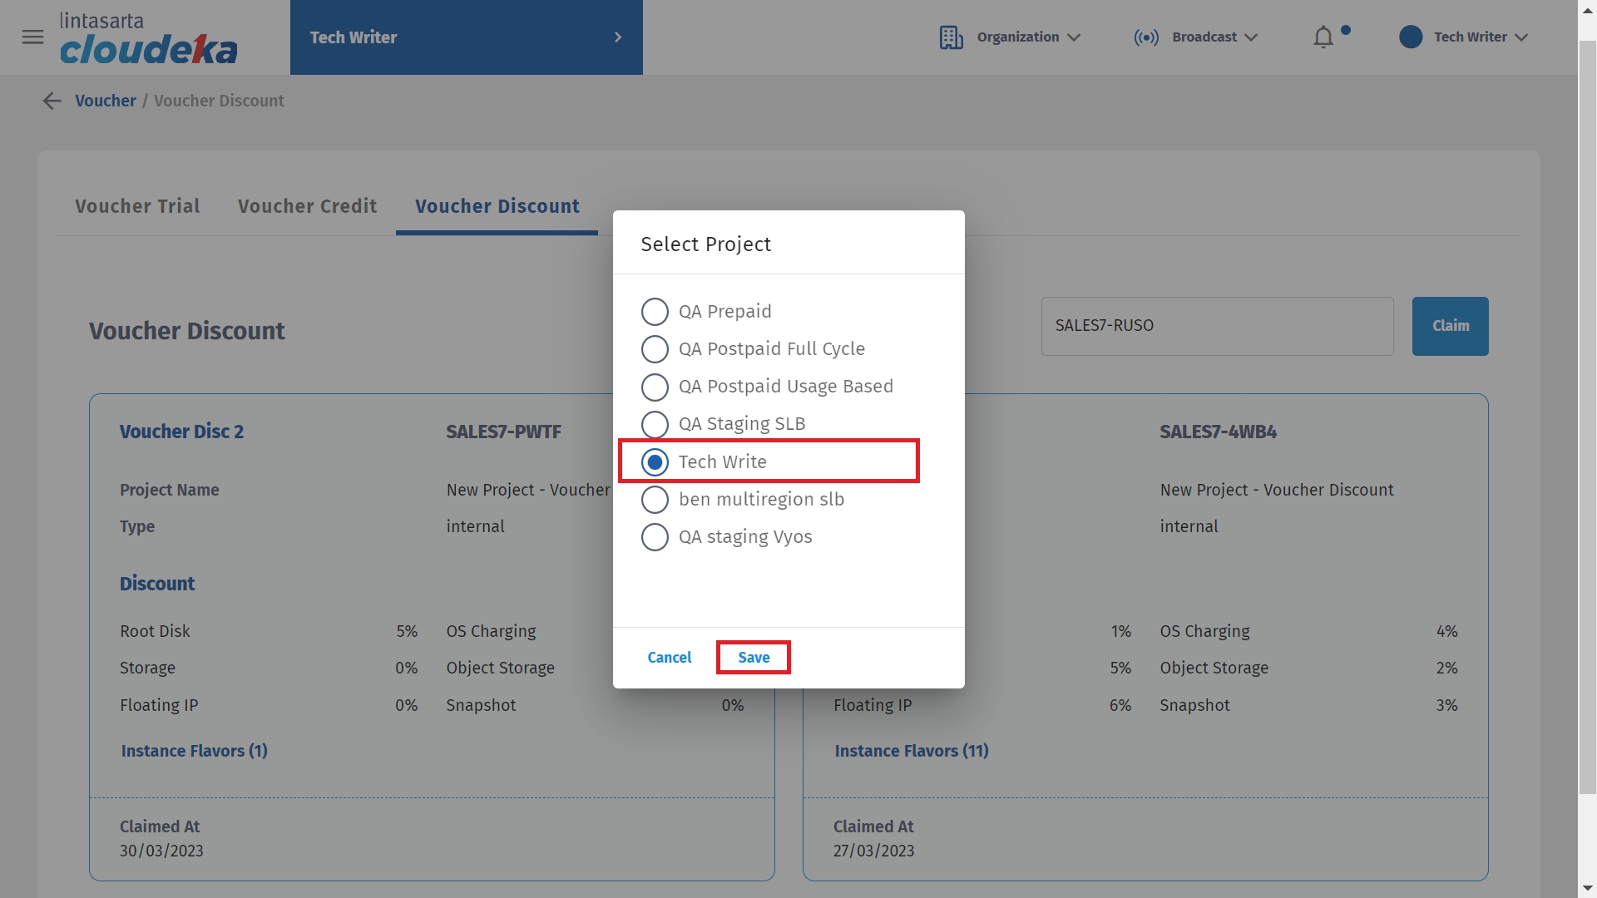Expand the Broadcast dropdown

1251,37
